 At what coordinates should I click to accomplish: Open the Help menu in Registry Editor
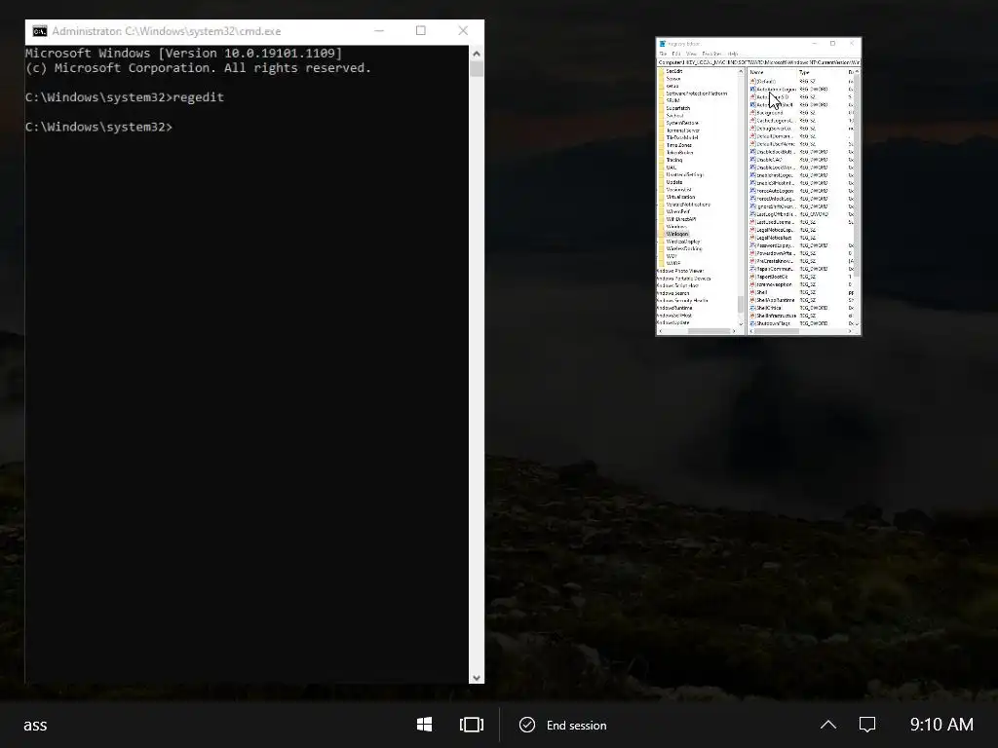(x=733, y=55)
